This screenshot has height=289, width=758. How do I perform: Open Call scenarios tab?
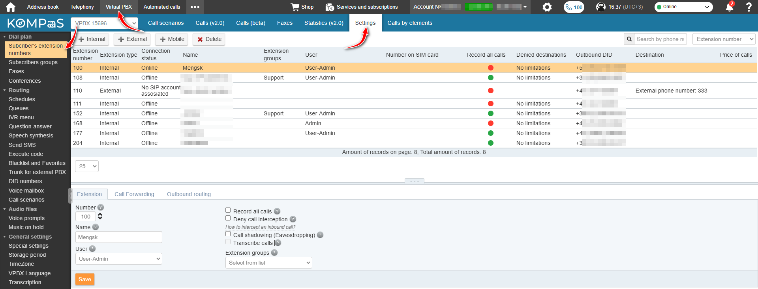coord(166,23)
